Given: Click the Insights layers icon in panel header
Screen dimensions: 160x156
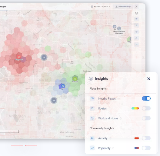Looking at the screenshot, I should click(91, 79).
